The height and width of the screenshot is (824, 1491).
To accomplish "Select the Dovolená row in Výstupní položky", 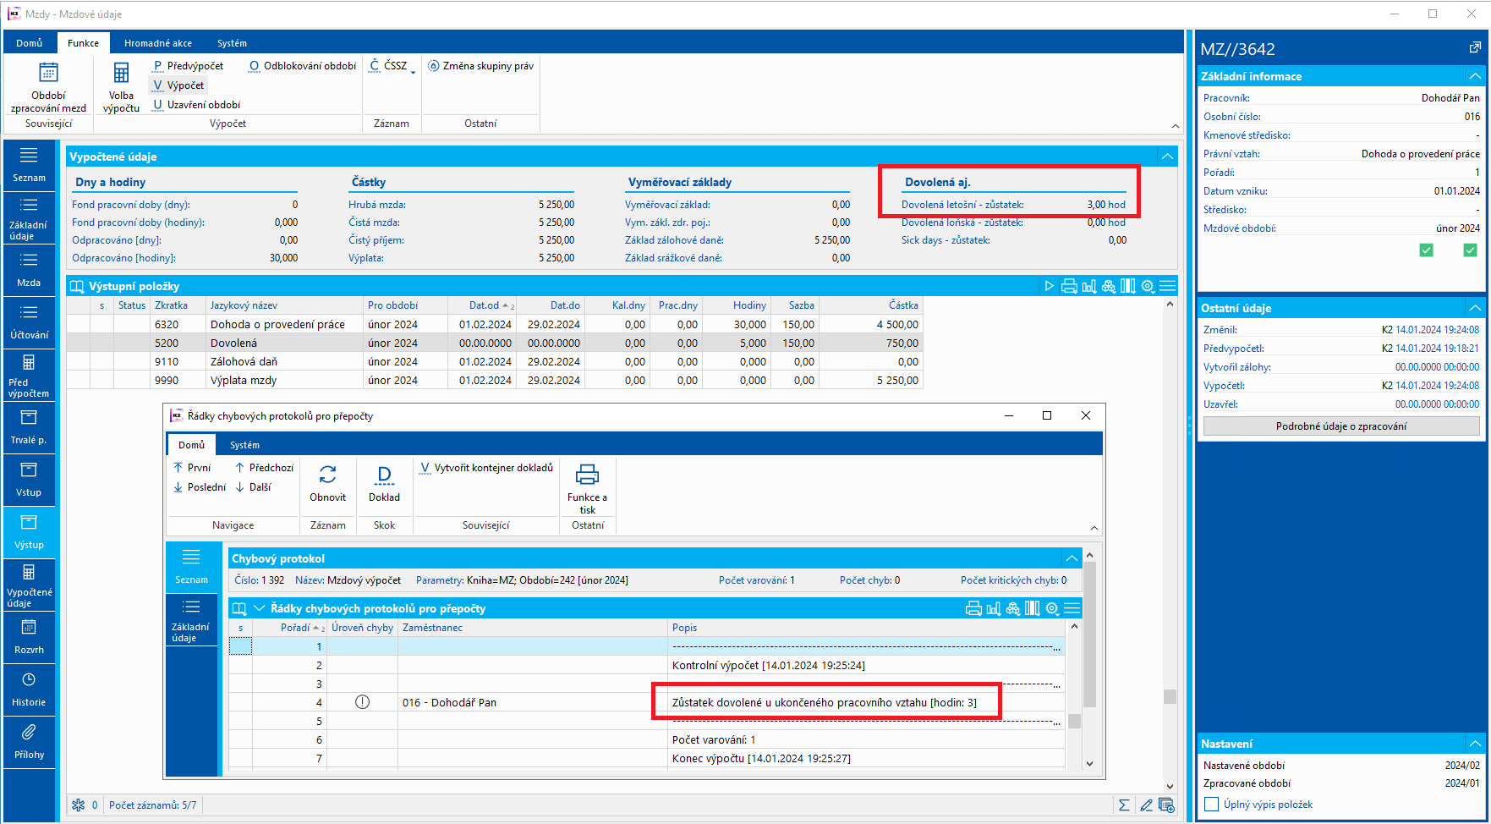I will point(233,343).
